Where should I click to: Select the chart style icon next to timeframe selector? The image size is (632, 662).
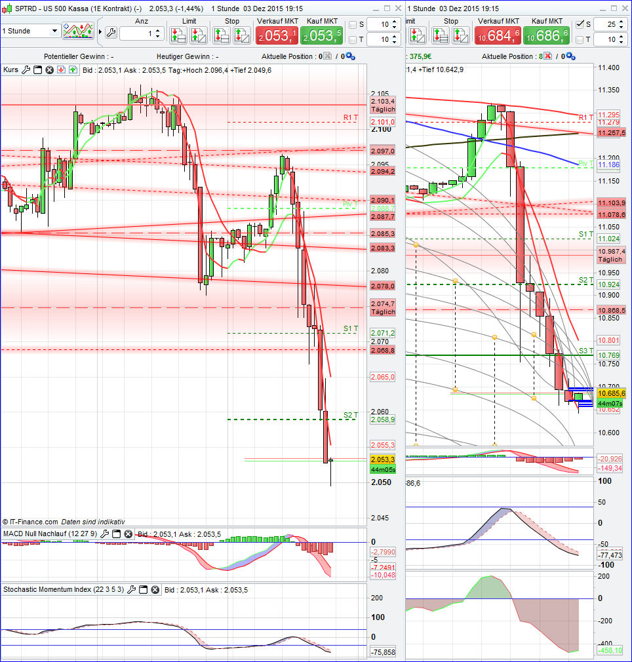[78, 31]
